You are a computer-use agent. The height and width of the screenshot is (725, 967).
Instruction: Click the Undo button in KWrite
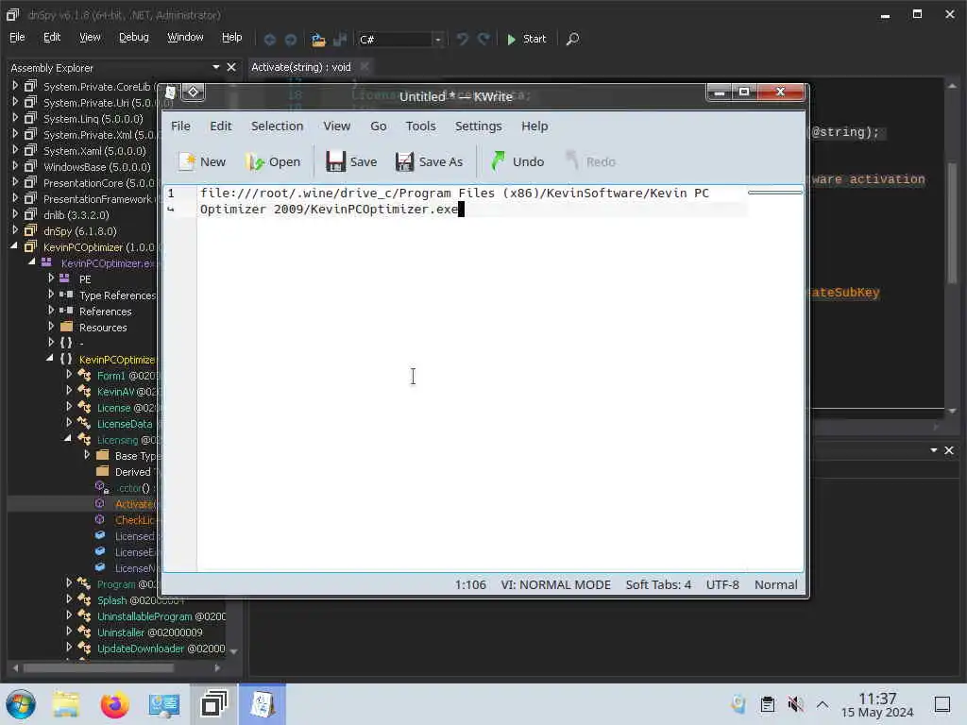pyautogui.click(x=517, y=161)
